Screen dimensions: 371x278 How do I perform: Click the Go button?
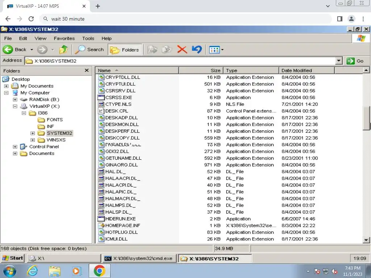tap(356, 61)
